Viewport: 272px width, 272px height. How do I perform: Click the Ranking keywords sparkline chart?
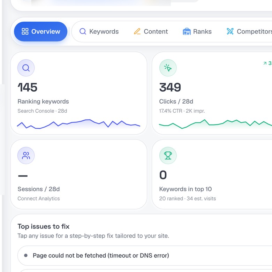click(78, 124)
